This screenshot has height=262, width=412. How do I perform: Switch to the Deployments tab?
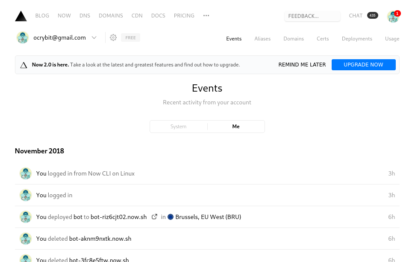[357, 39]
